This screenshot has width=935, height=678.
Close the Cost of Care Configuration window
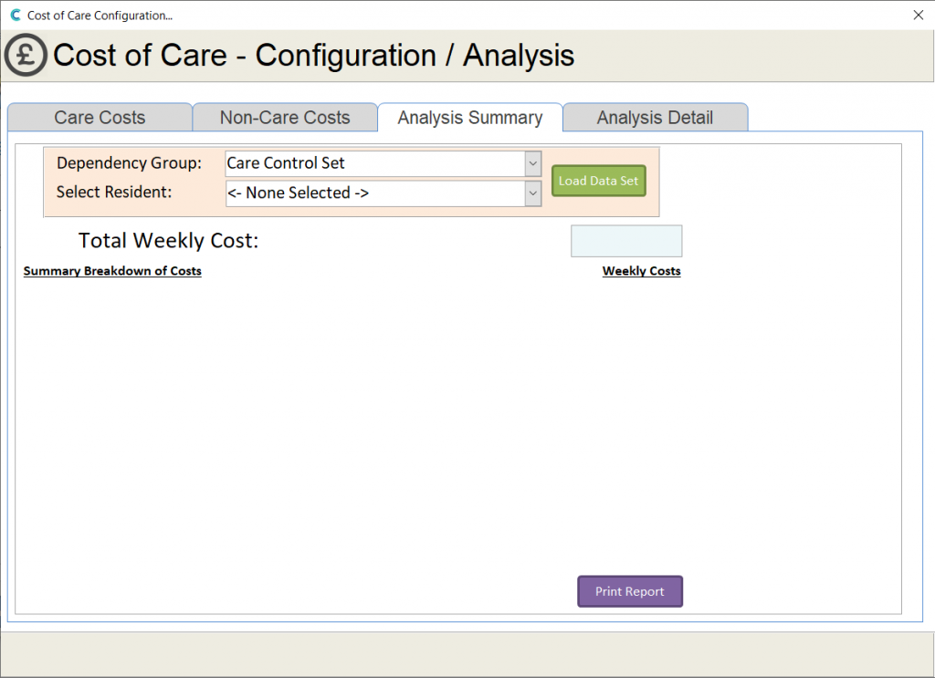coord(919,15)
